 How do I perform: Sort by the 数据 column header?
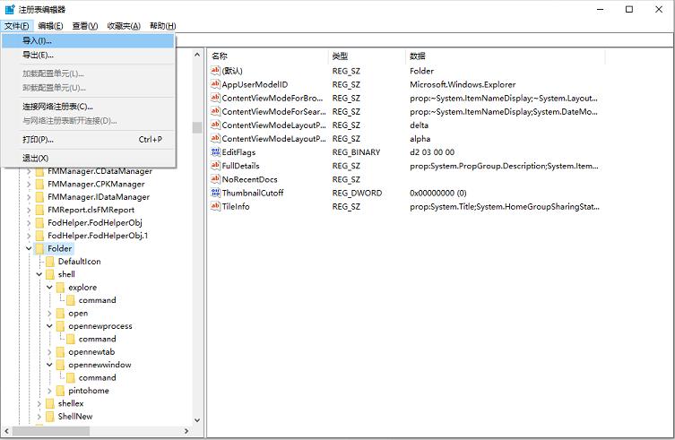pos(506,56)
